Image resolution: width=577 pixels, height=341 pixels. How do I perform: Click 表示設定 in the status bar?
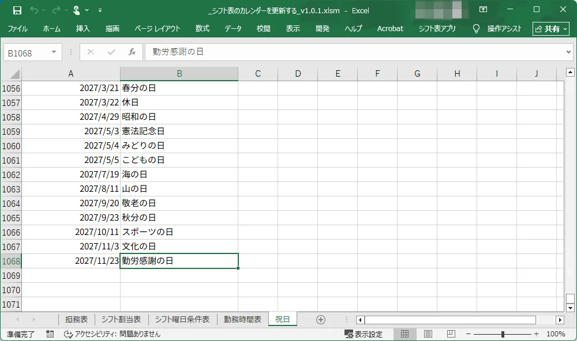point(364,334)
